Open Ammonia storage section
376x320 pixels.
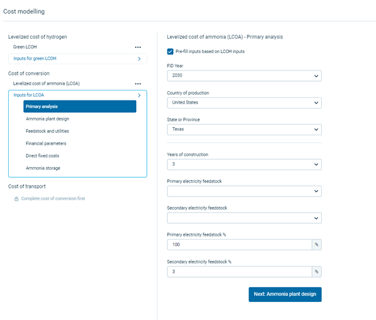[43, 168]
